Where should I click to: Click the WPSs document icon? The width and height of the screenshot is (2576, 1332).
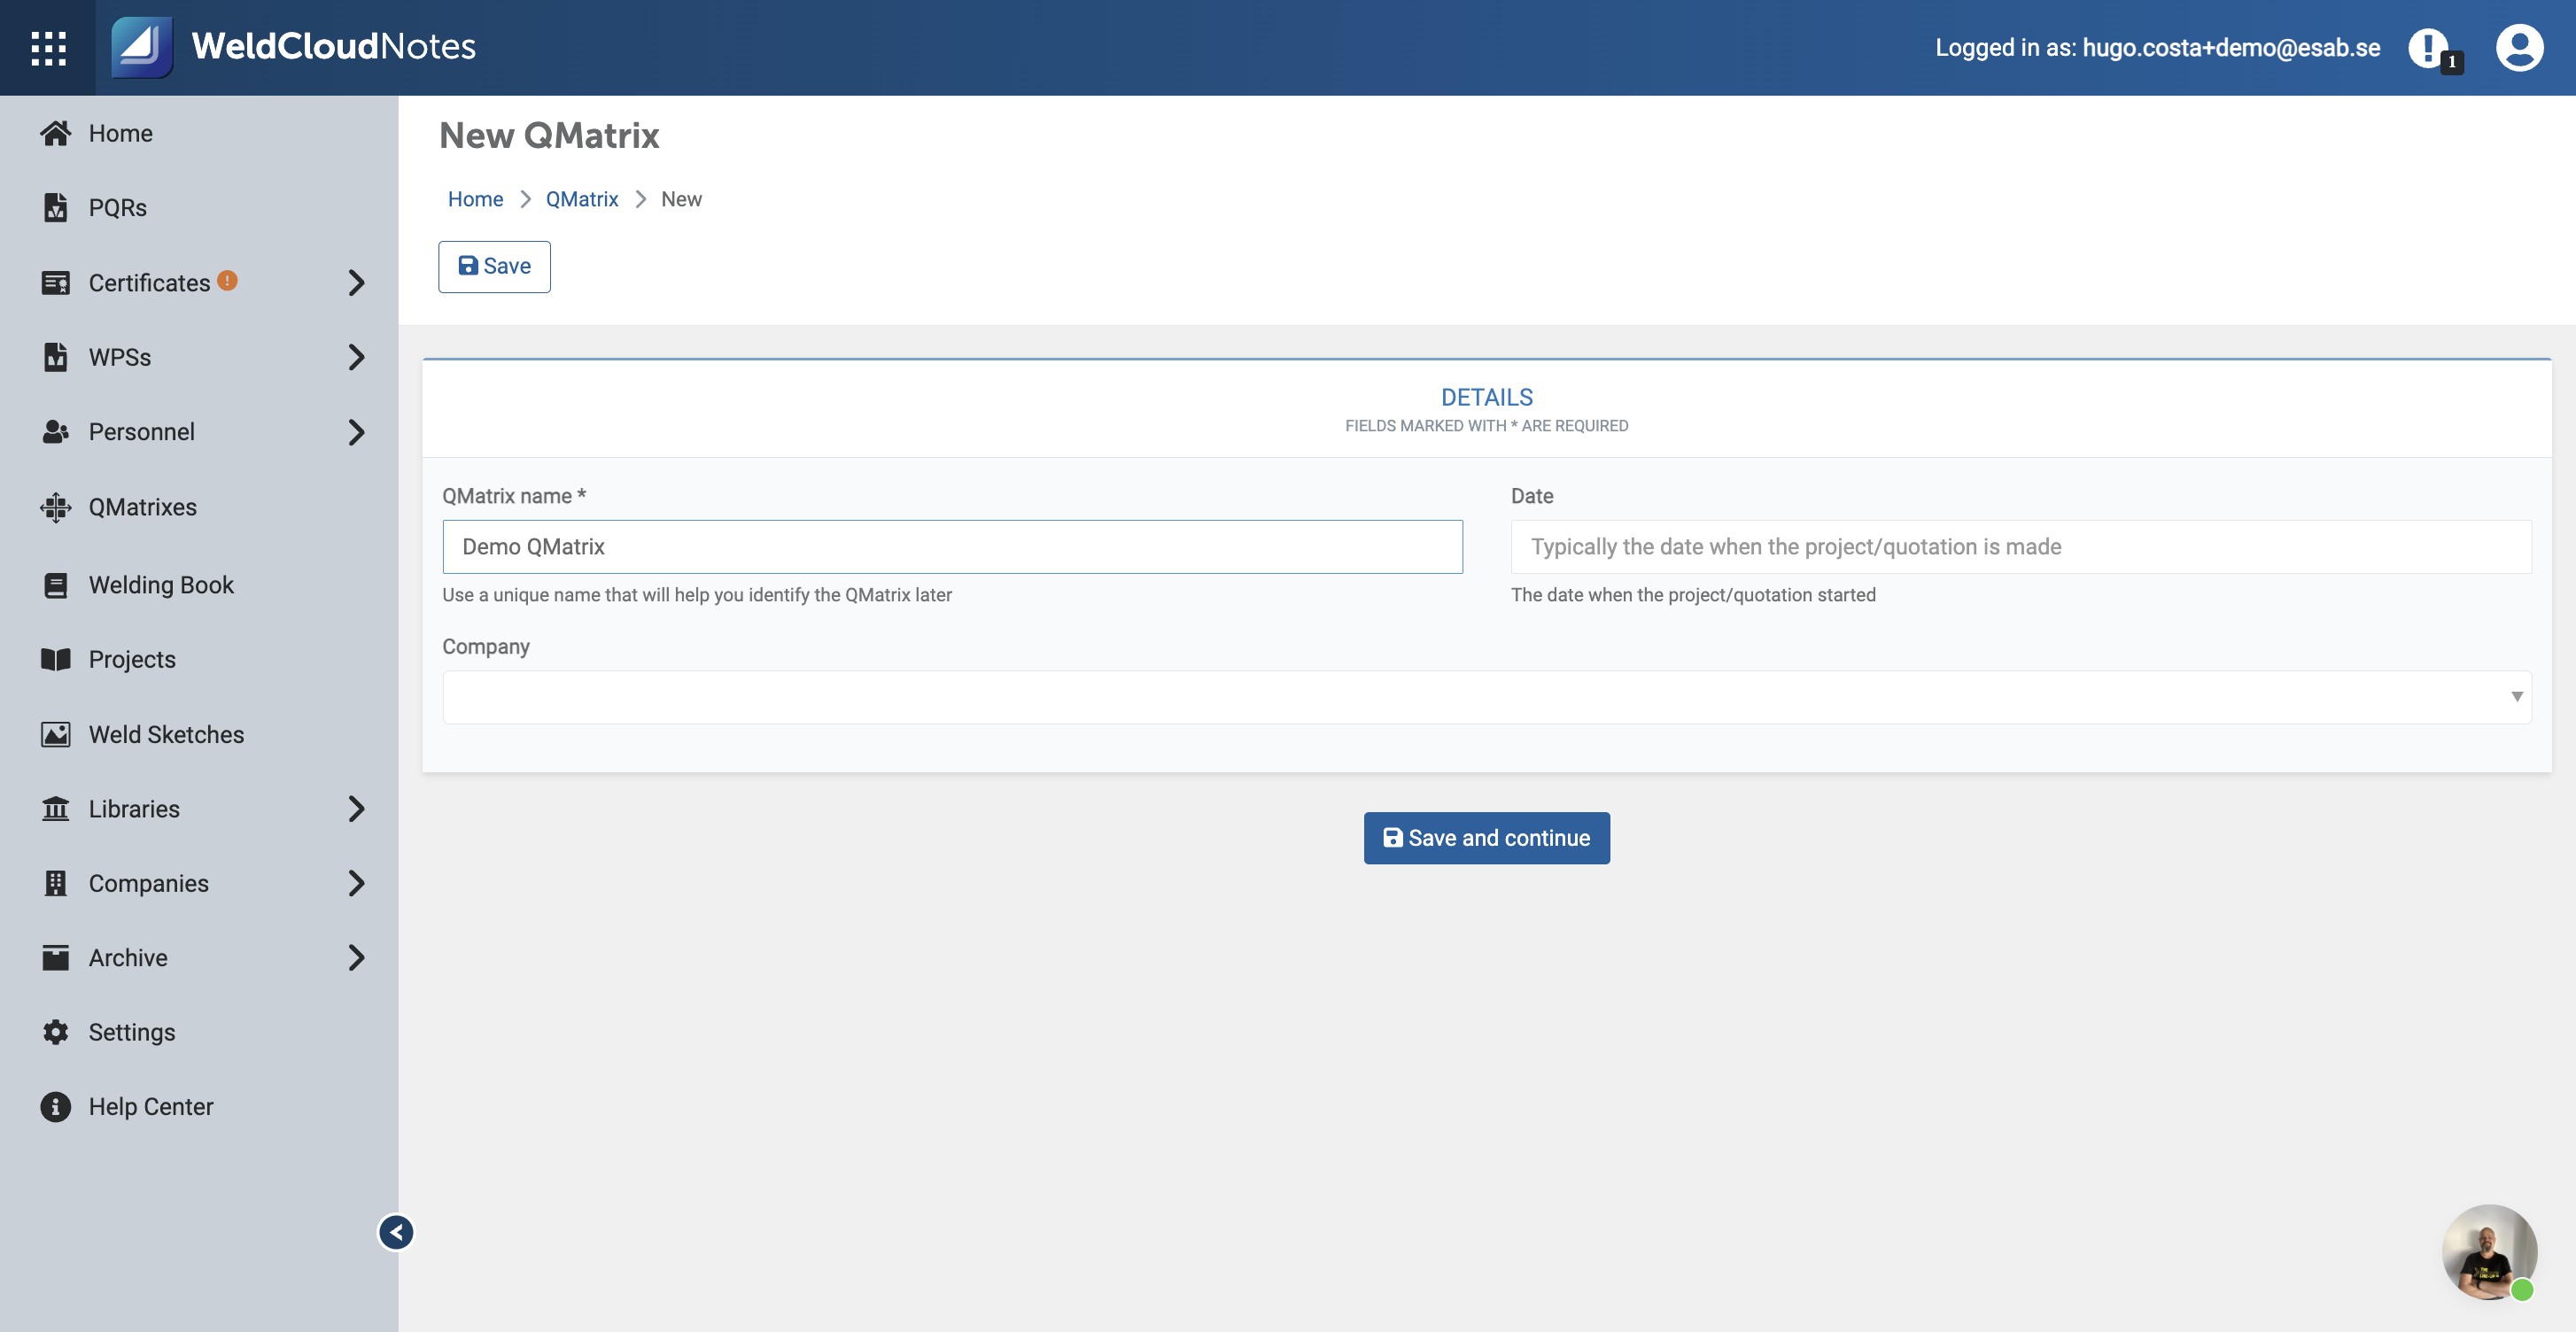pyautogui.click(x=56, y=357)
